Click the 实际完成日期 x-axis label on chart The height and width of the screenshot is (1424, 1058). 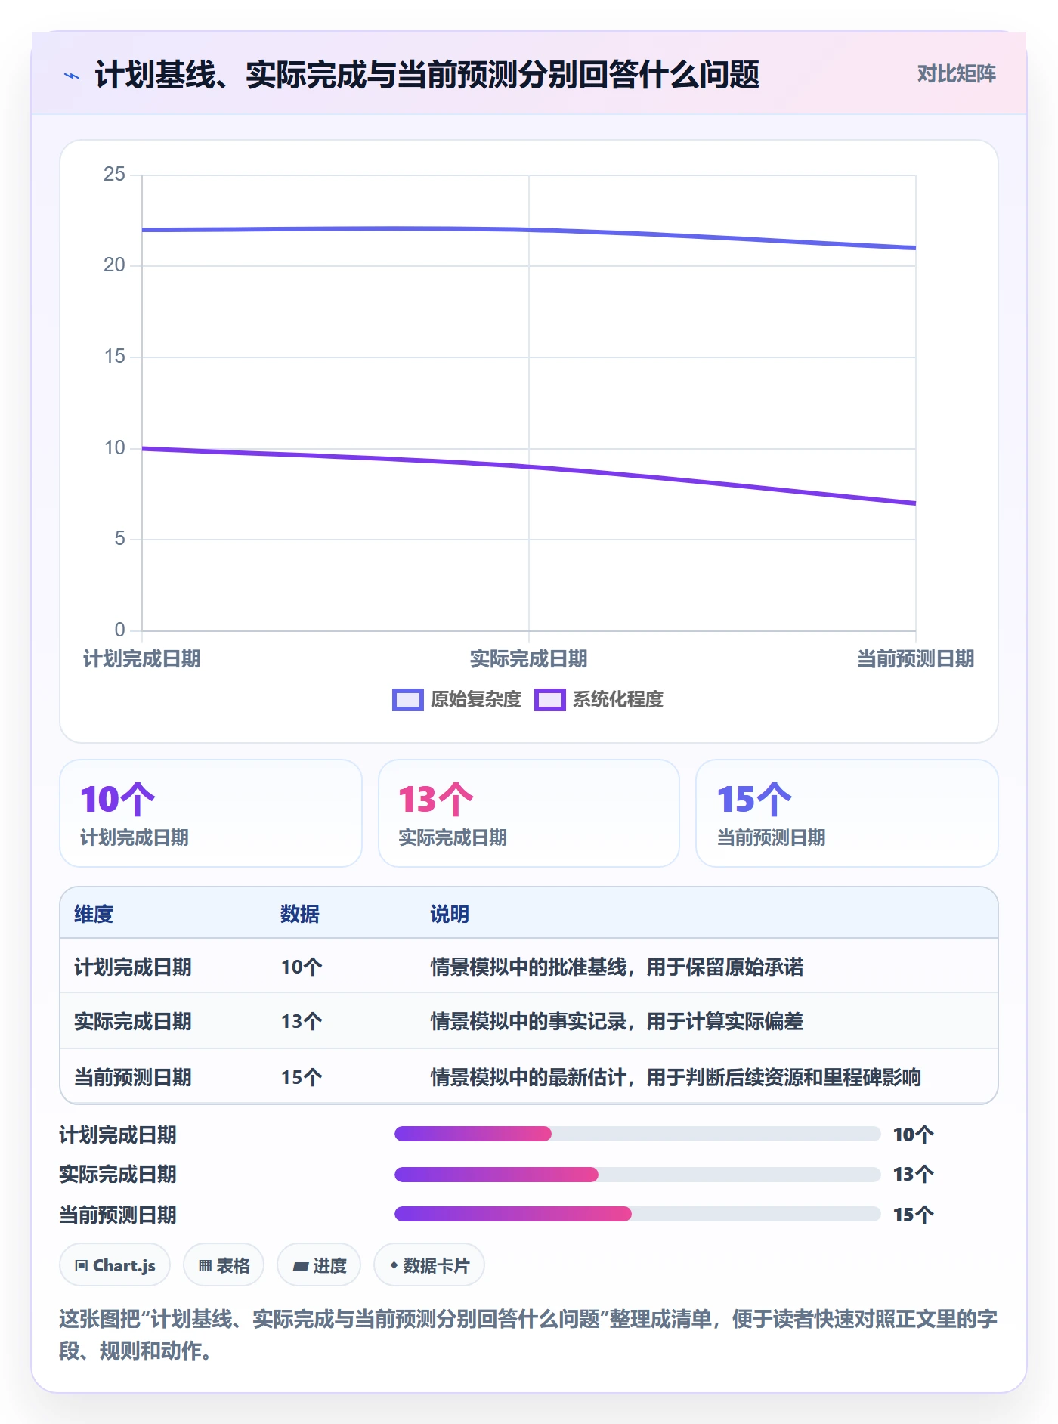click(x=529, y=659)
